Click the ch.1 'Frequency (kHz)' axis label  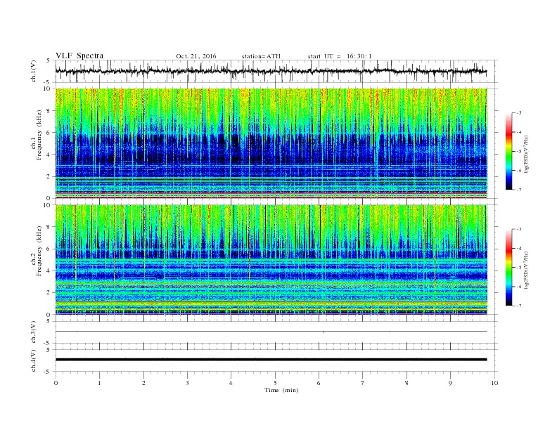[x=39, y=135]
